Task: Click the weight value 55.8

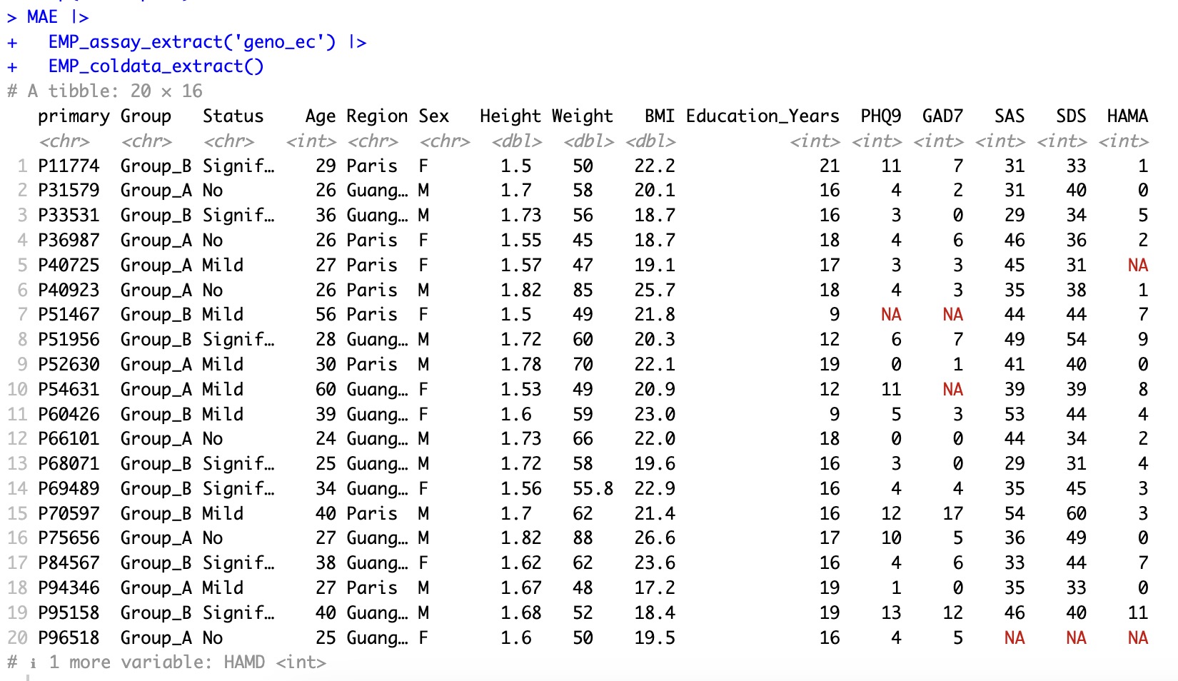Action: [x=593, y=488]
